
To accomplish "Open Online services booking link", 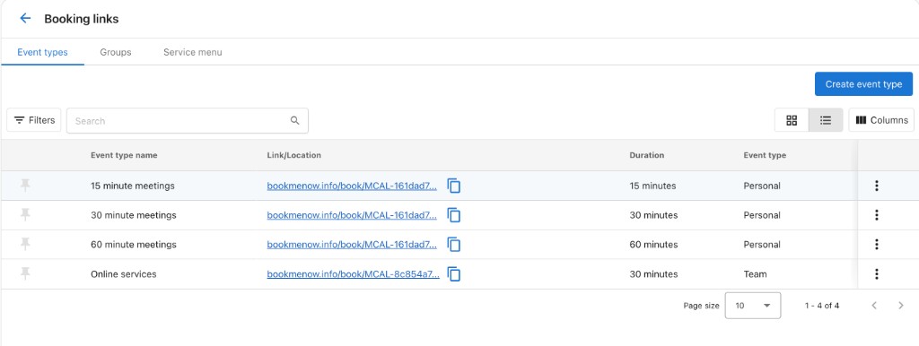I will (353, 273).
